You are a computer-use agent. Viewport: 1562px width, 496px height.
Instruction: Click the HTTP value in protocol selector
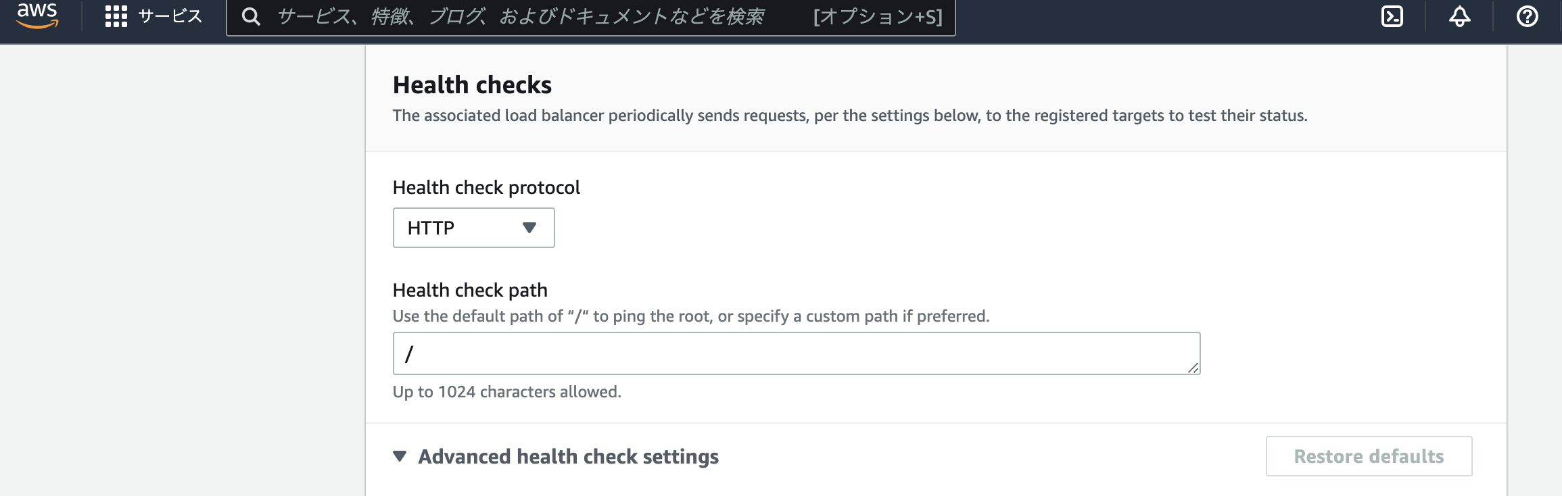pyautogui.click(x=431, y=228)
